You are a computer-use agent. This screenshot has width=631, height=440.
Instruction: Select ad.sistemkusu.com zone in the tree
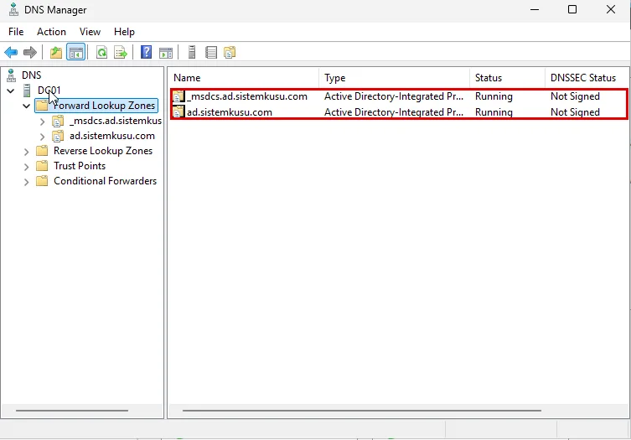112,136
